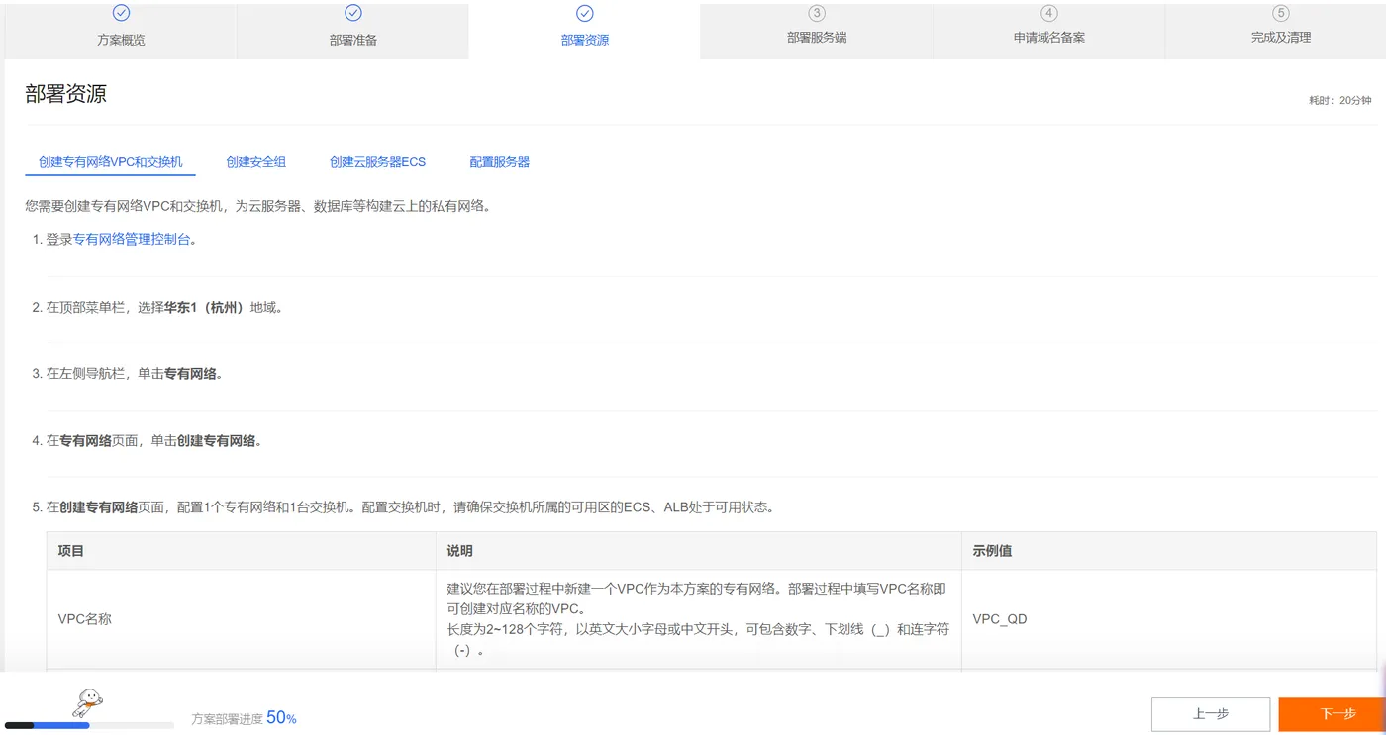1386x735 pixels.
Task: Open the 专有网络管理控制台 link
Action: [132, 239]
